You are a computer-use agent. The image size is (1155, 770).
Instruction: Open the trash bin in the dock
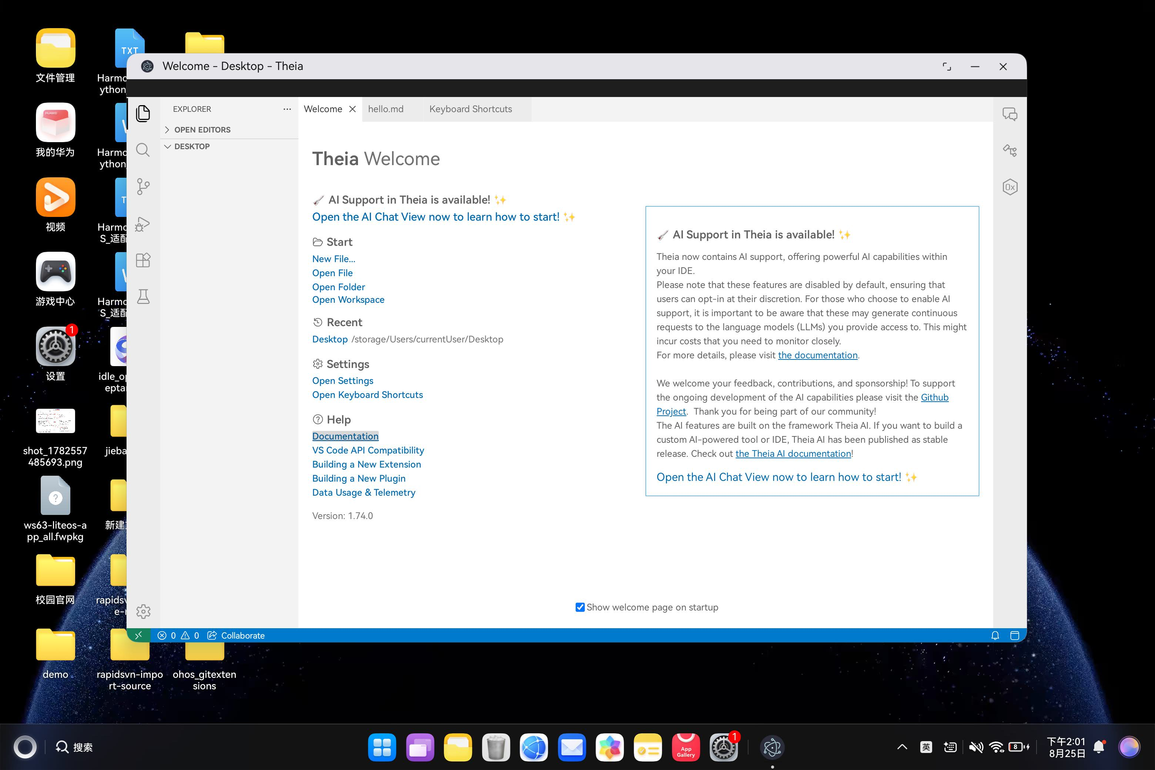pyautogui.click(x=496, y=747)
